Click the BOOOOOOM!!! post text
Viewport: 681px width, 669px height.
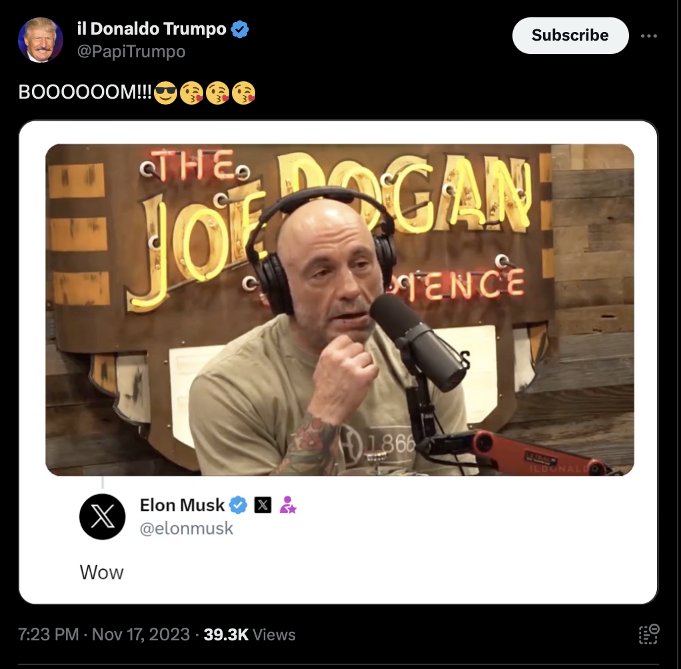pyautogui.click(x=85, y=92)
